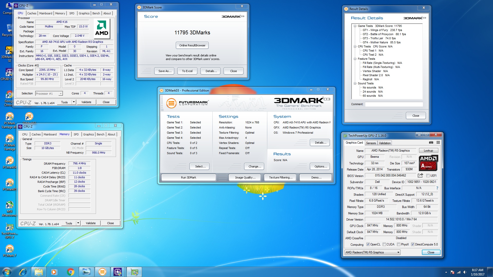Select the PCMark Vantage desktop icon
This screenshot has height=277, width=493.
pyautogui.click(x=9, y=143)
